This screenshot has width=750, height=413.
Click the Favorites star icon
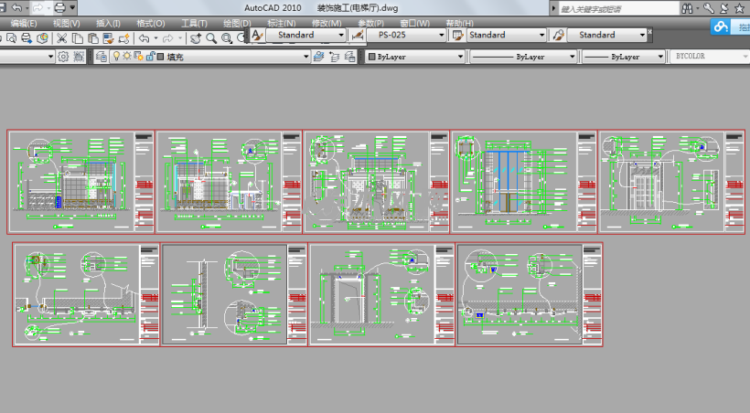point(739,7)
